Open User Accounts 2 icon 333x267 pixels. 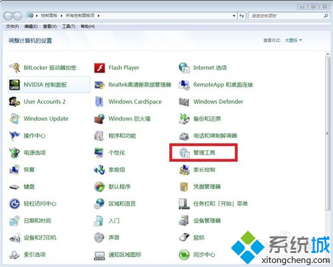[15, 102]
